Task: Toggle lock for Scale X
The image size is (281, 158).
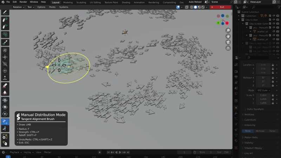Action: point(273,95)
